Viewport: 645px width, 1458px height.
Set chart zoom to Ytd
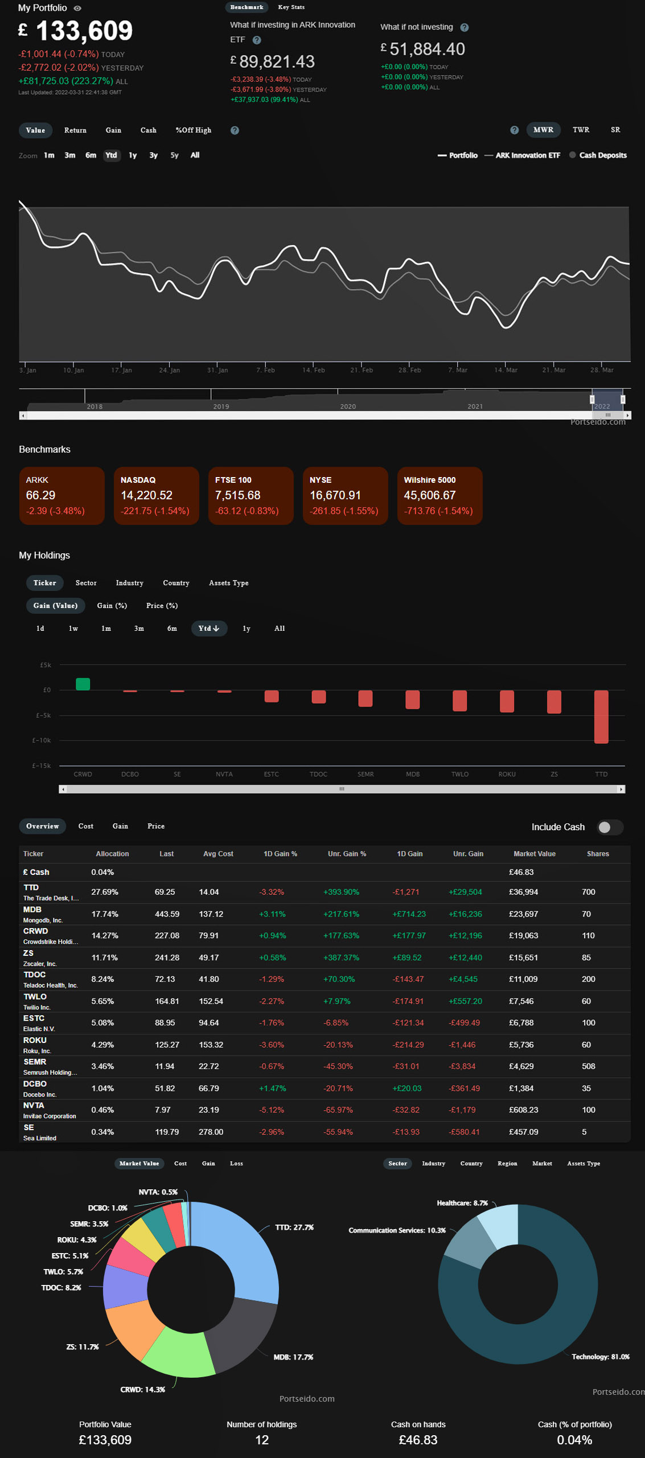click(112, 155)
